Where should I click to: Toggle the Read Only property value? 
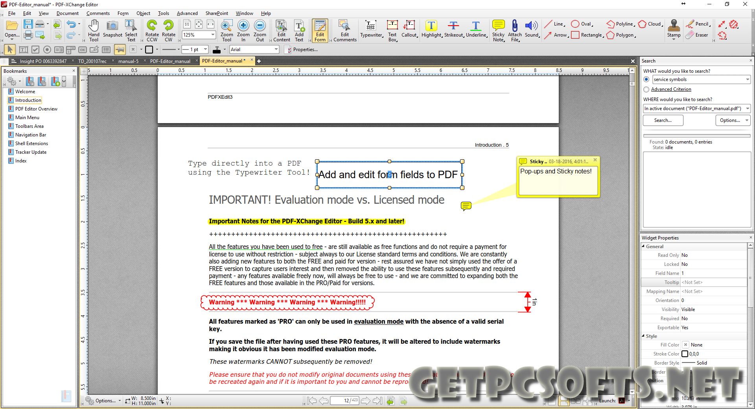713,255
